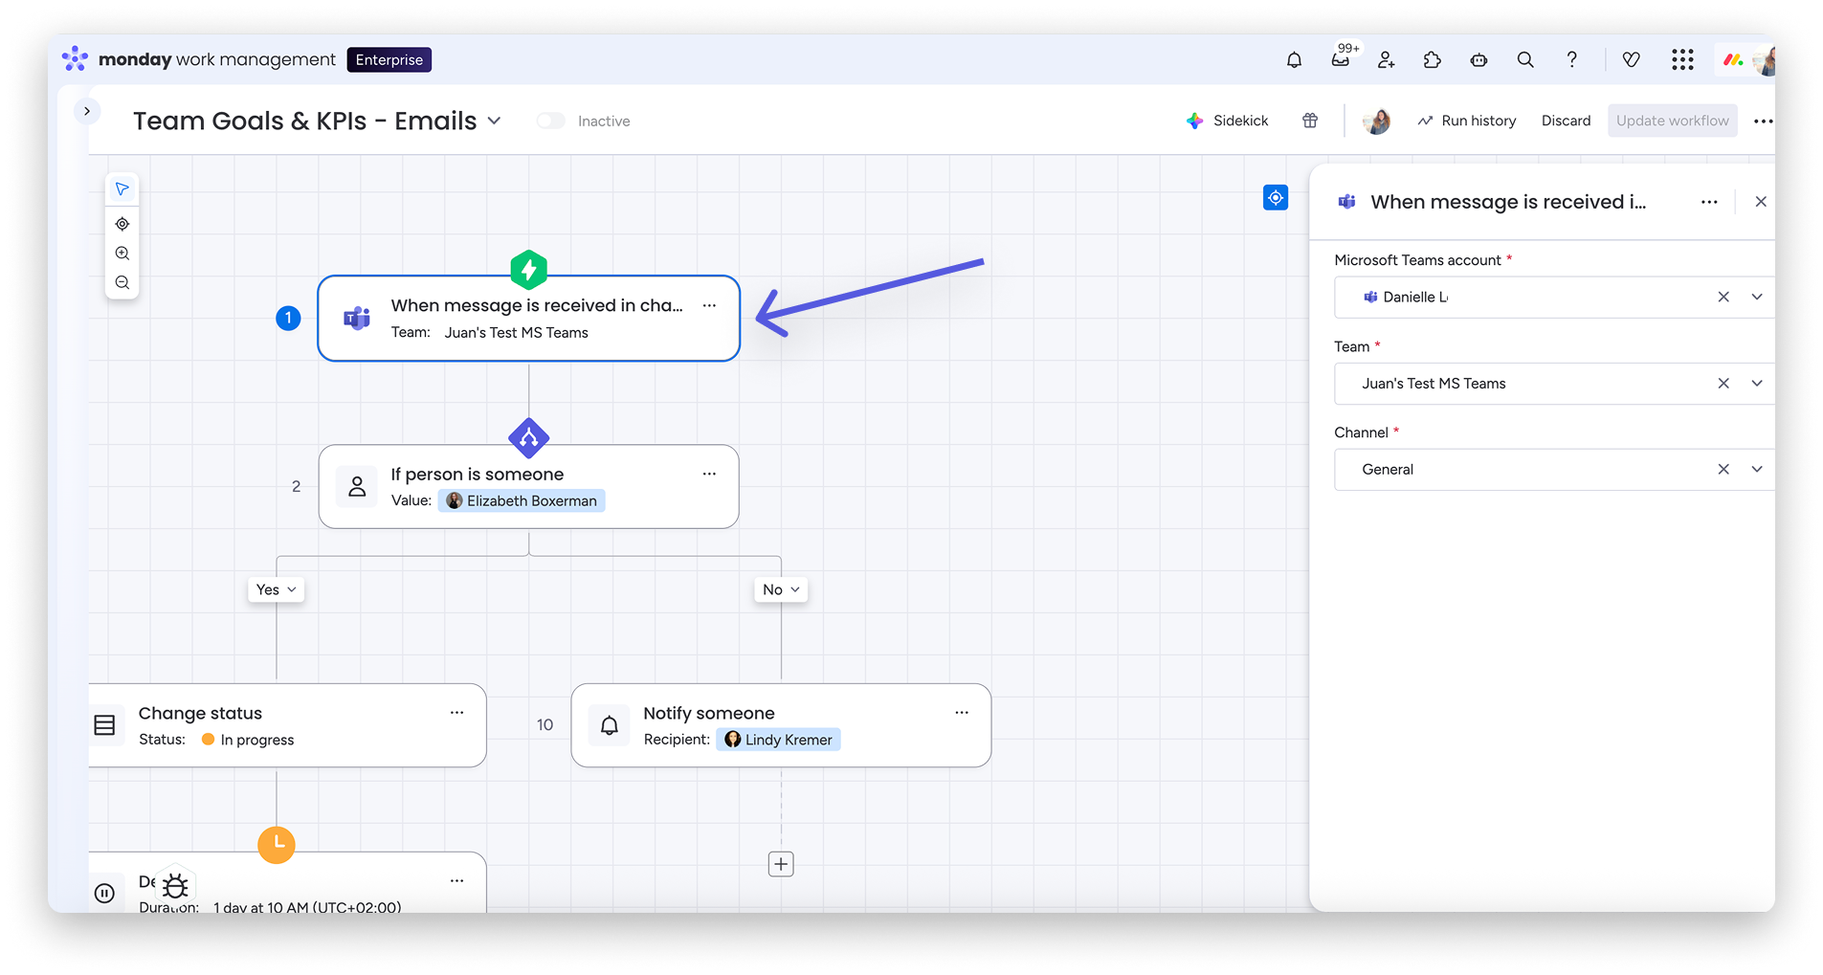The height and width of the screenshot is (975, 1823).
Task: Open the top-bar more options menu
Action: point(1763,122)
